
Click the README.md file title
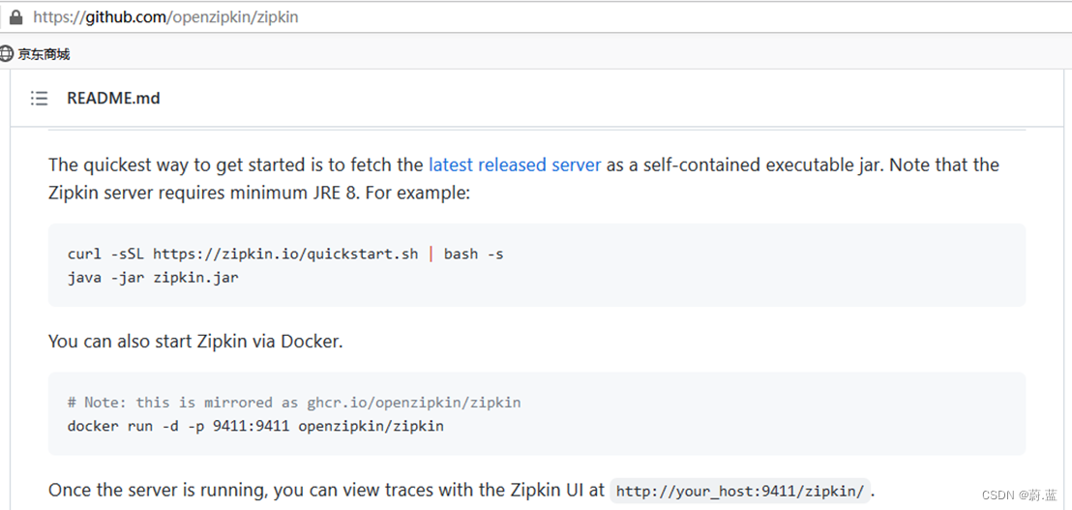point(113,98)
